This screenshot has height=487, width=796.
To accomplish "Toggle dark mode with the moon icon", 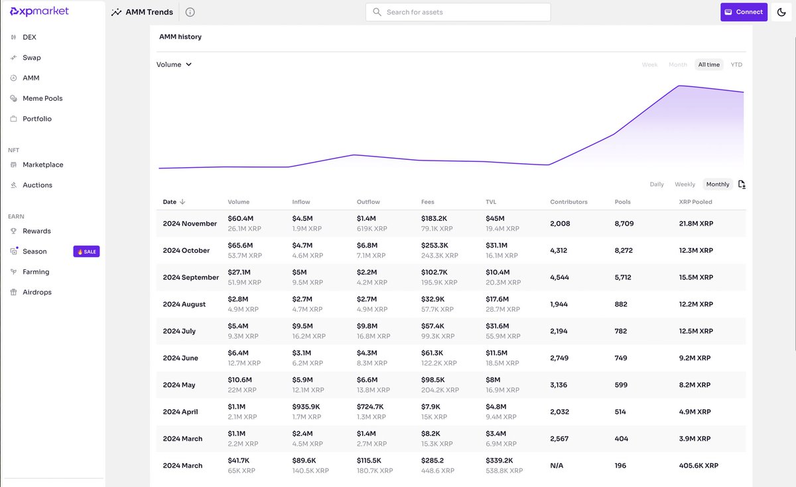I will click(x=781, y=11).
